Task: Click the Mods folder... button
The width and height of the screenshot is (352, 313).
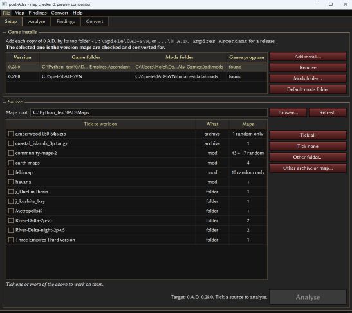Action: [x=308, y=78]
